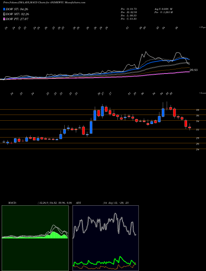Click the ADX panel heading

click(79, 203)
